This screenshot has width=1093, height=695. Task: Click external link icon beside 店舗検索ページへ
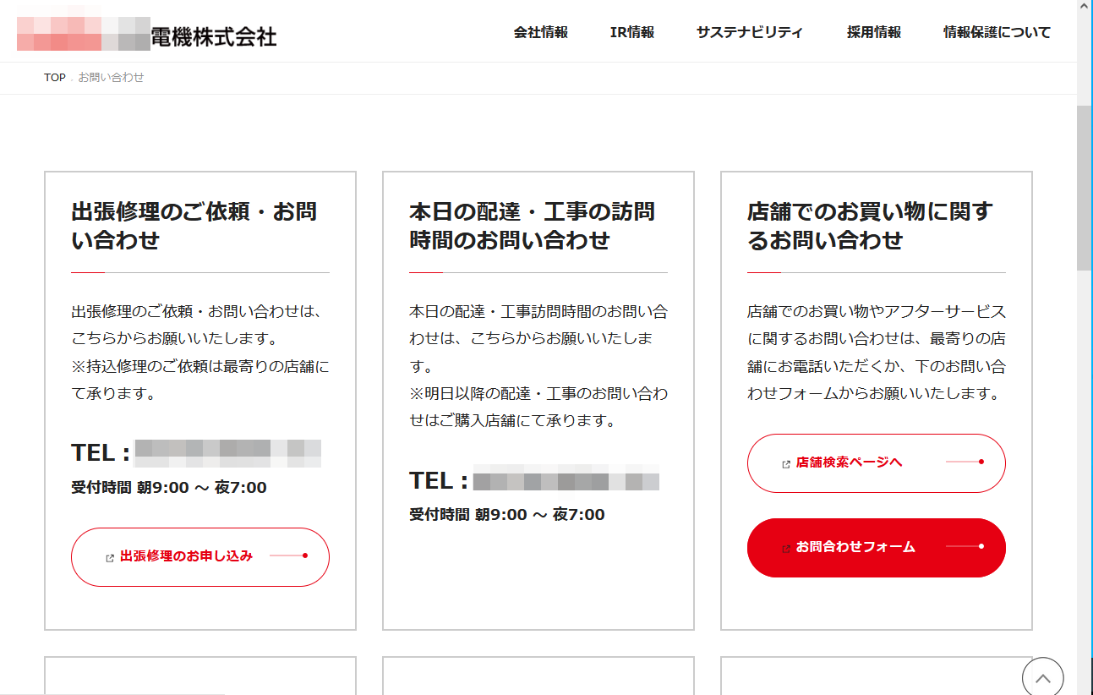tap(786, 463)
